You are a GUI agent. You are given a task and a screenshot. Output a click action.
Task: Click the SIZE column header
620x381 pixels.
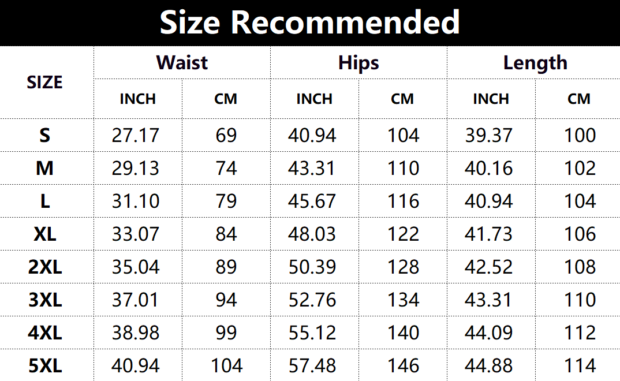[44, 83]
